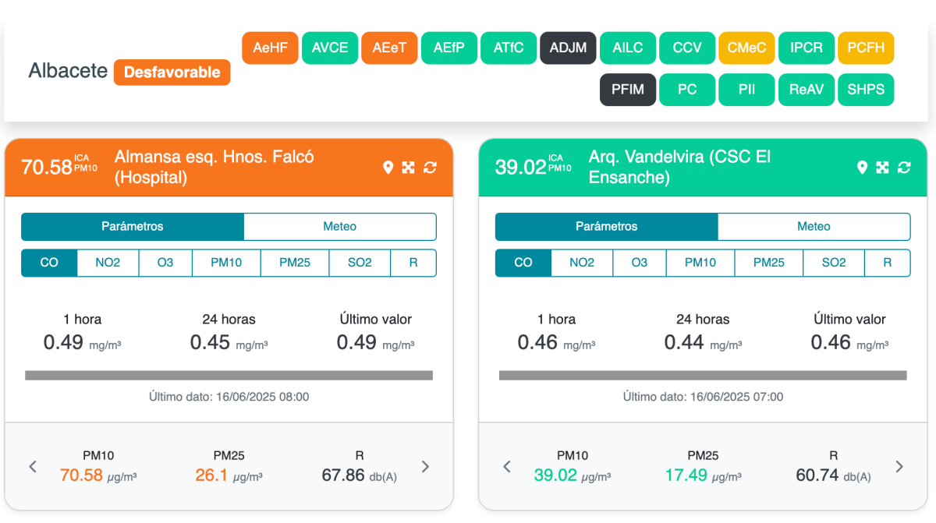The width and height of the screenshot is (936, 523).
Task: Select NO2 parameter in Almansa card
Action: [108, 263]
